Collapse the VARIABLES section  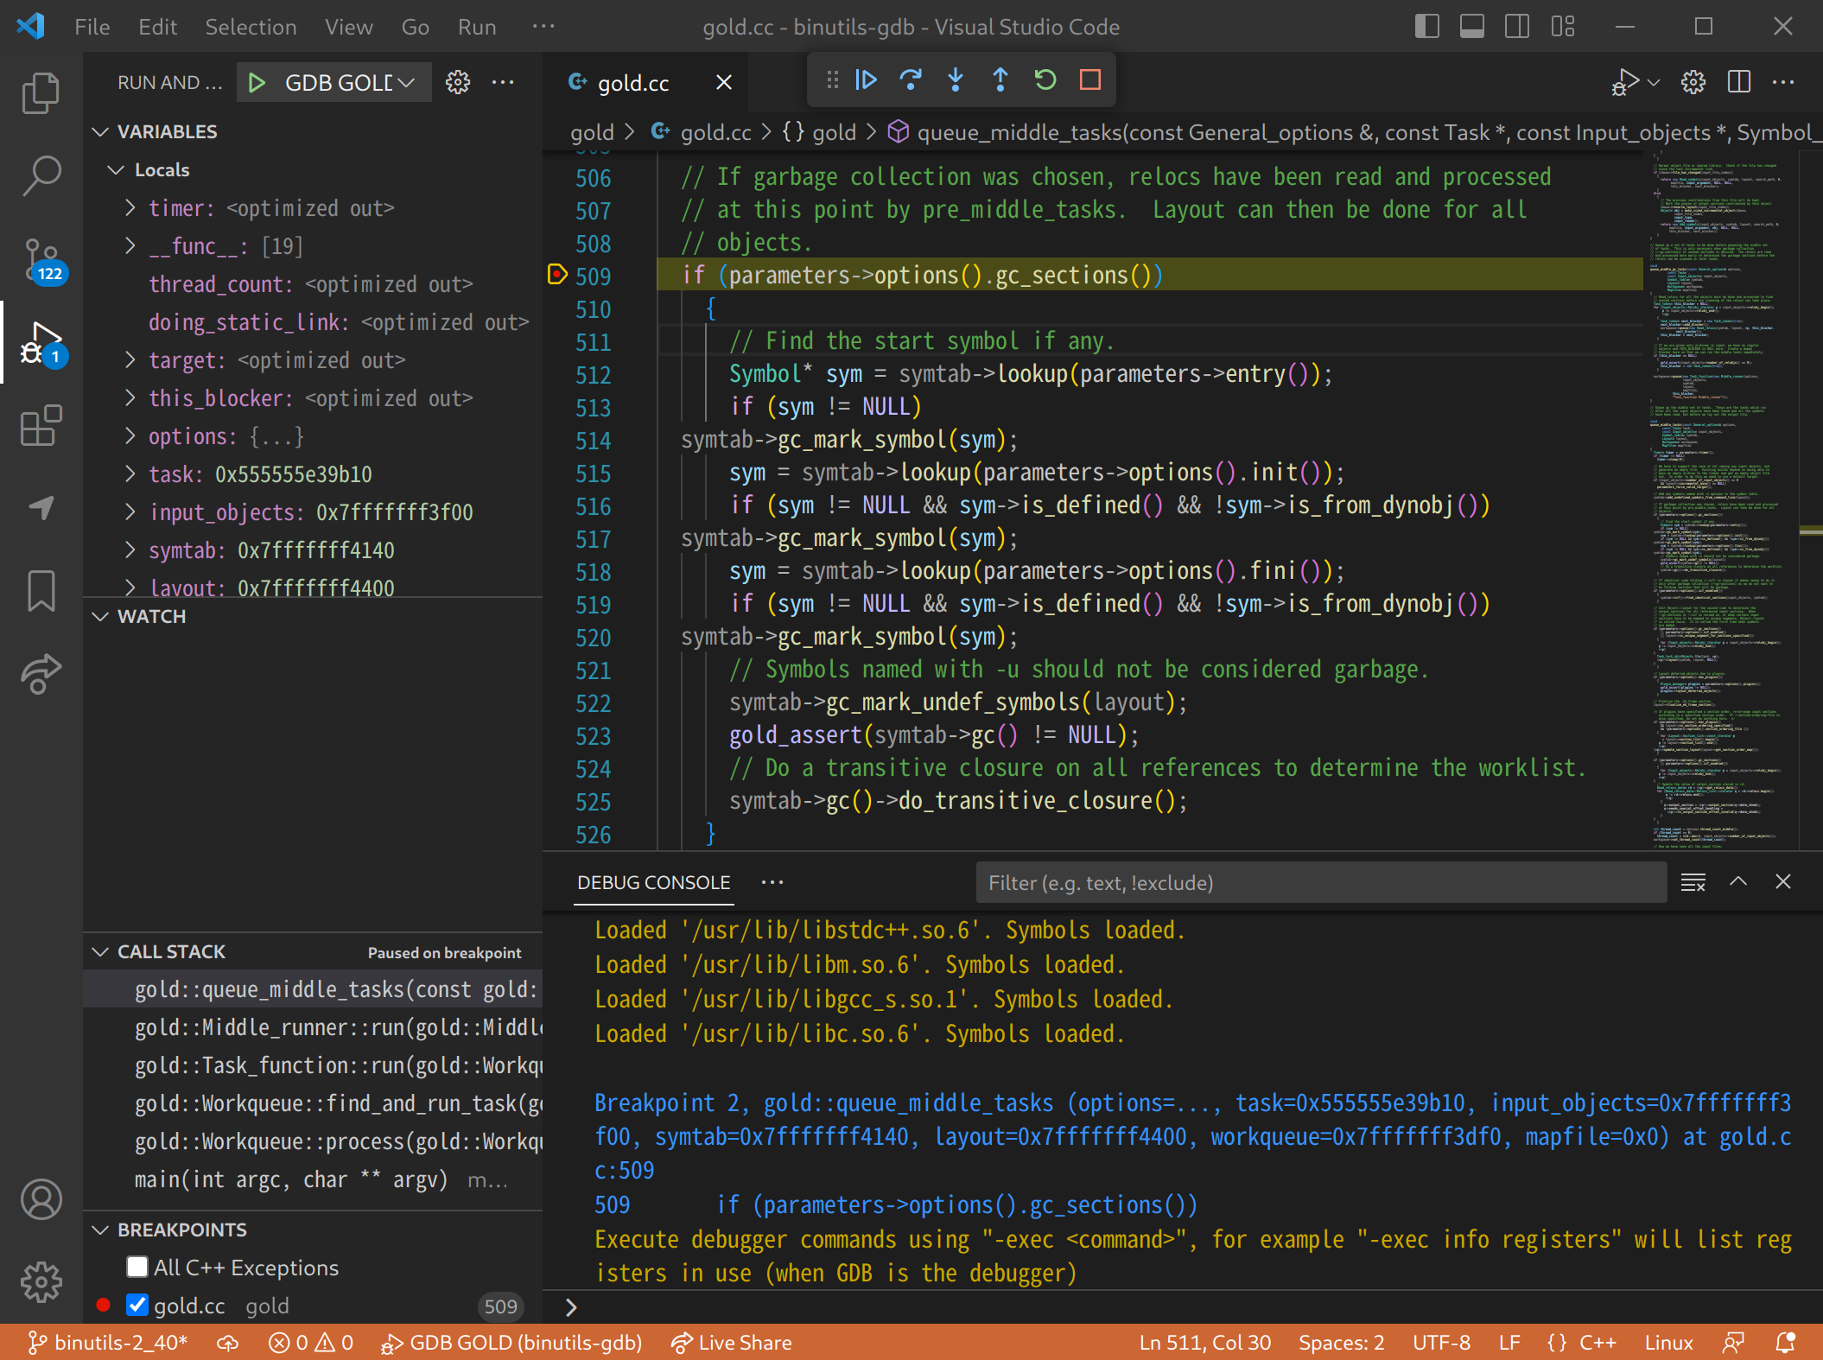pyautogui.click(x=100, y=132)
